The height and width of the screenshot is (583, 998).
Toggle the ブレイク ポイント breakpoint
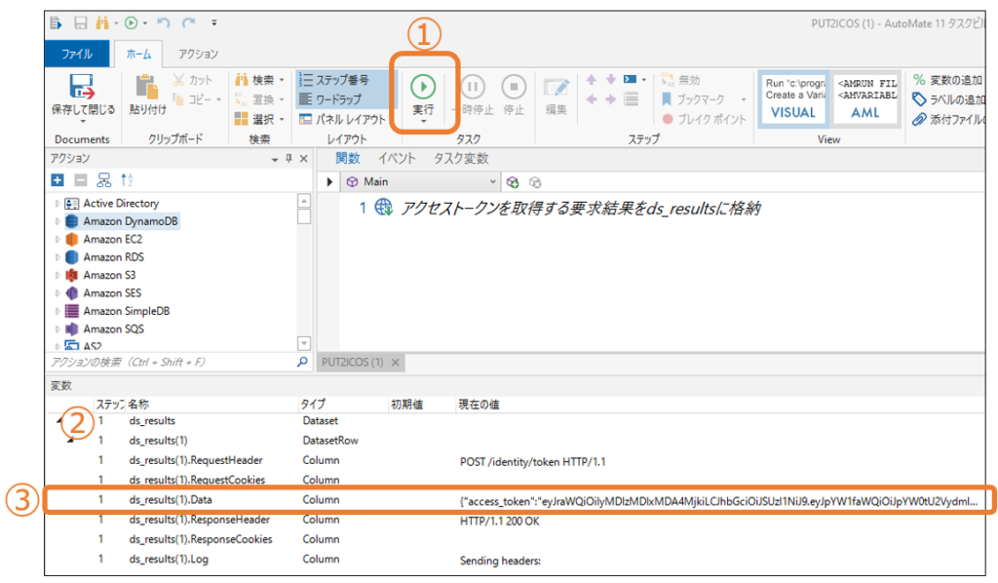coord(704,119)
